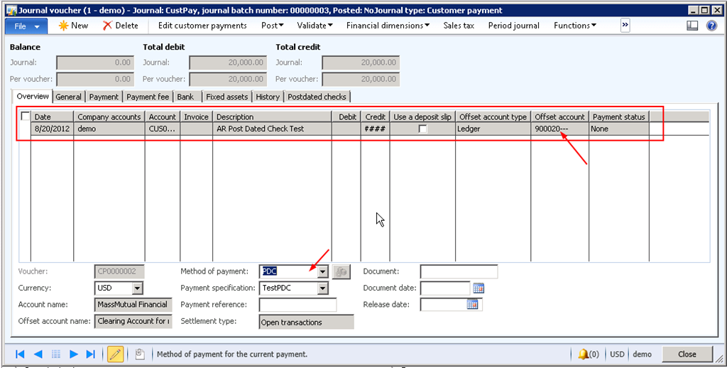Click the Payment reference input field
Viewport: 727px width, 368px height.
(x=297, y=305)
